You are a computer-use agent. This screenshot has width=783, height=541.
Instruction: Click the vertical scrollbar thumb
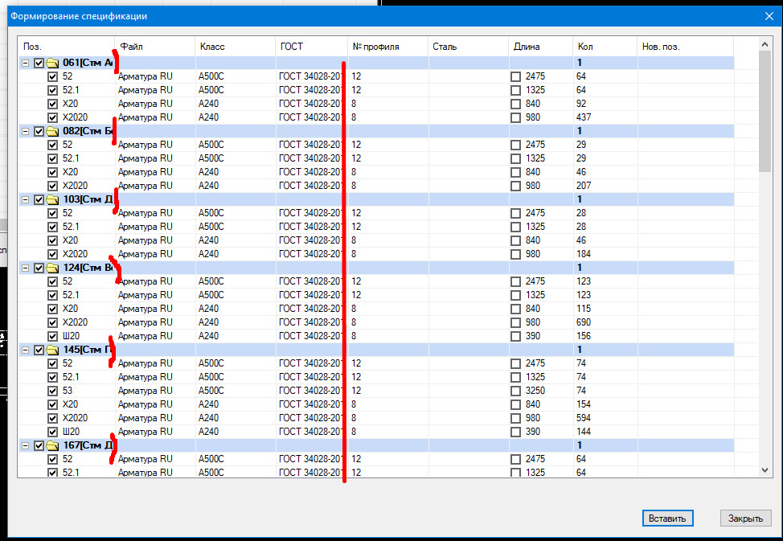tap(765, 109)
